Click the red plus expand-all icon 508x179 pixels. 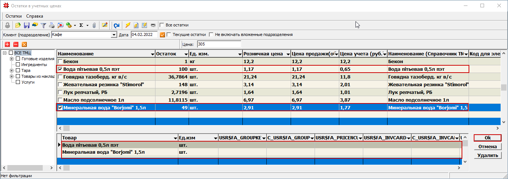coord(7,44)
